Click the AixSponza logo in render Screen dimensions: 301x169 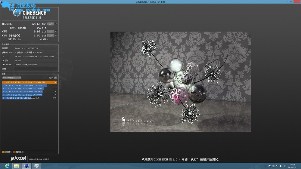click(137, 121)
